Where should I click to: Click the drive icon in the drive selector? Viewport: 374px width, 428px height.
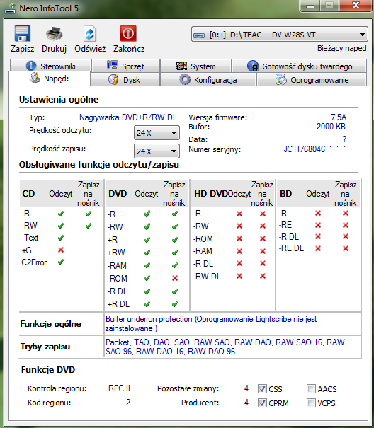199,35
